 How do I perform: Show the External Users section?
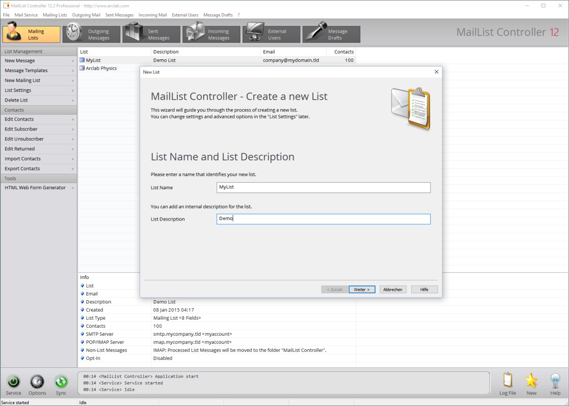tap(272, 34)
